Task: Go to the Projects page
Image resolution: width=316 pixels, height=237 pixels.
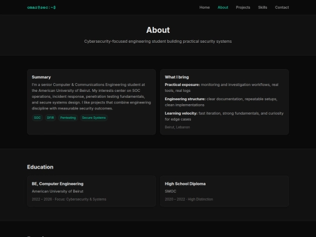Action: click(243, 8)
